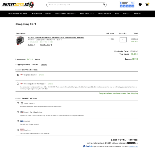Open the Motorcycle Helmets menu
Screen dimensions: 155x149
(18, 14)
